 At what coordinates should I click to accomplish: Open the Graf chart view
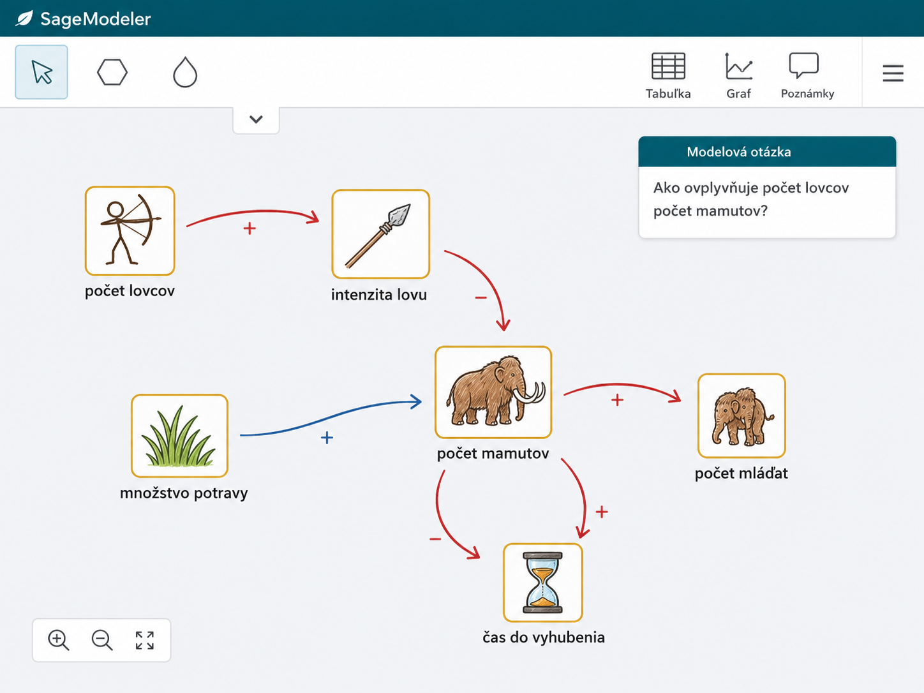pos(739,76)
